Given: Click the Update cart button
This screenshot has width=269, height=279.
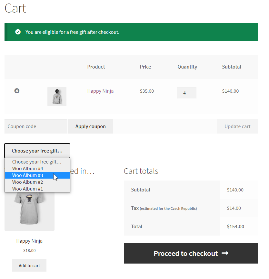Looking at the screenshot, I should [237, 126].
